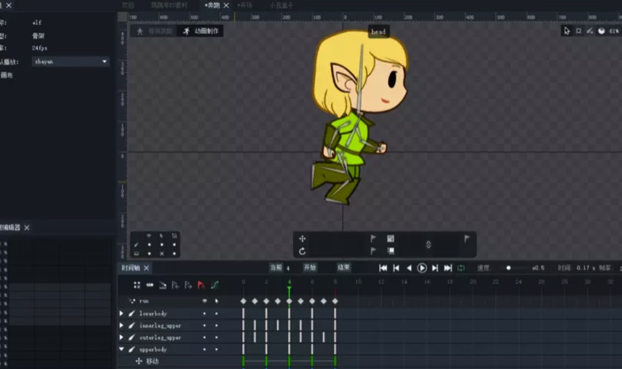This screenshot has height=369, width=622.
Task: Close the 时间轴 timeline panel
Action: (x=147, y=268)
